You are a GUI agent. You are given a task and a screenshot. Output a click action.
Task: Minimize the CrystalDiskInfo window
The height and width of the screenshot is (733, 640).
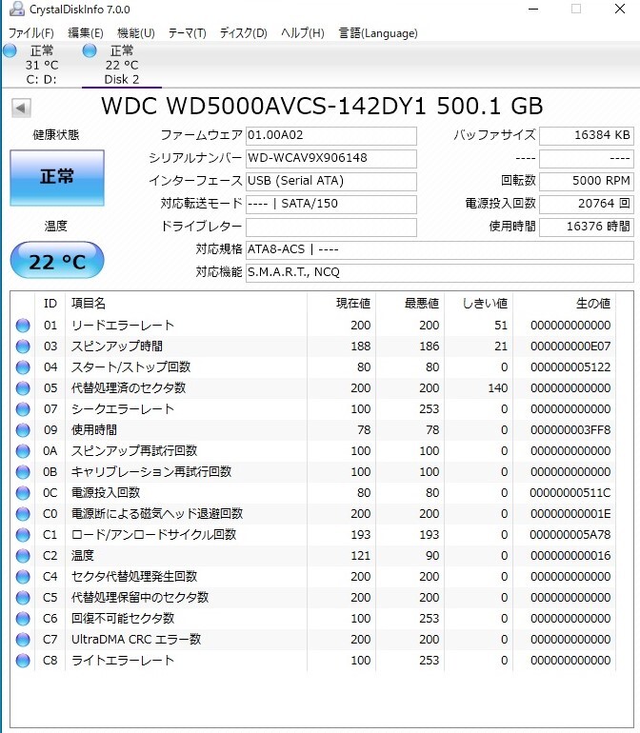pos(533,9)
